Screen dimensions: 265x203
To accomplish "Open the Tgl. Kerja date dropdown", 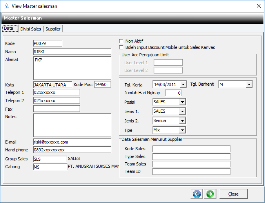I will point(183,84).
